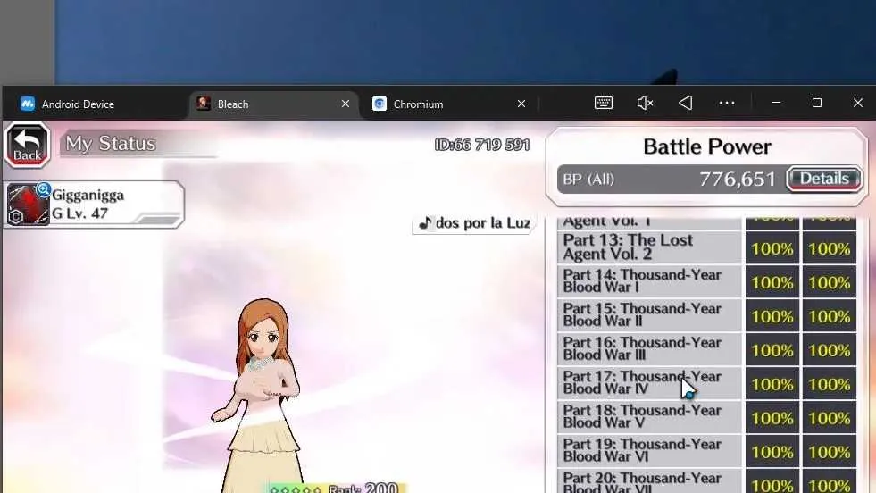Image resolution: width=876 pixels, height=493 pixels.
Task: Click the player ID 66 719 591
Action: pos(482,145)
